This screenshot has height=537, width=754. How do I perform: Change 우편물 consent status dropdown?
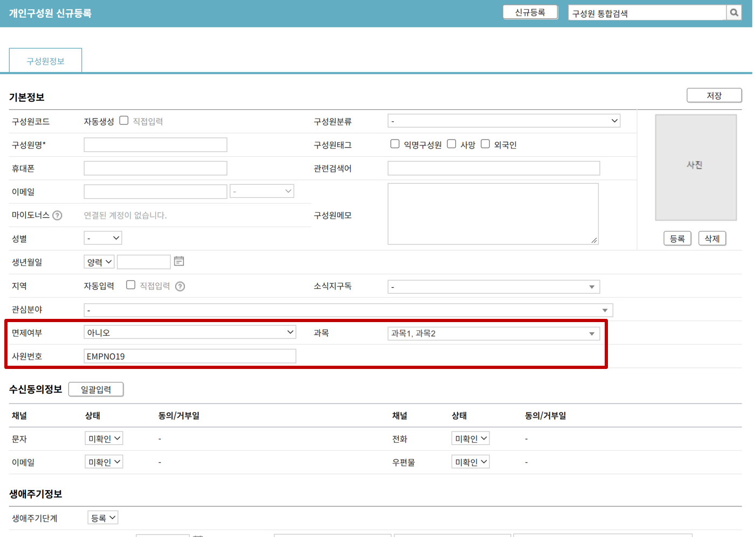point(471,462)
